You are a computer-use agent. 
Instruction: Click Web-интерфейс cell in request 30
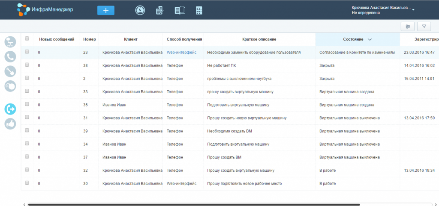(x=181, y=184)
